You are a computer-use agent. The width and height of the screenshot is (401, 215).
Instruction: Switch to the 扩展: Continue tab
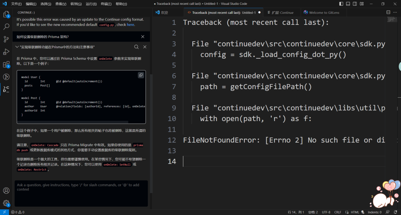click(282, 13)
